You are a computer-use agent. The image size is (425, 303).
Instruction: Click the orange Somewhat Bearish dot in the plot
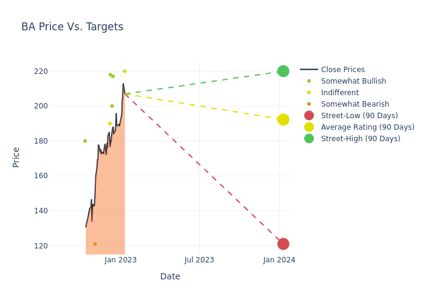click(95, 244)
